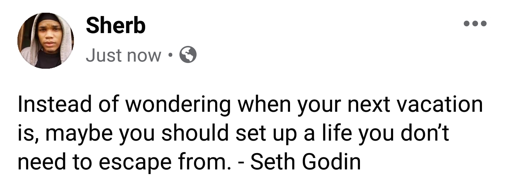Open the "Just now" timestamp link
Viewport: 513px width, 189px height.
pyautogui.click(x=123, y=56)
